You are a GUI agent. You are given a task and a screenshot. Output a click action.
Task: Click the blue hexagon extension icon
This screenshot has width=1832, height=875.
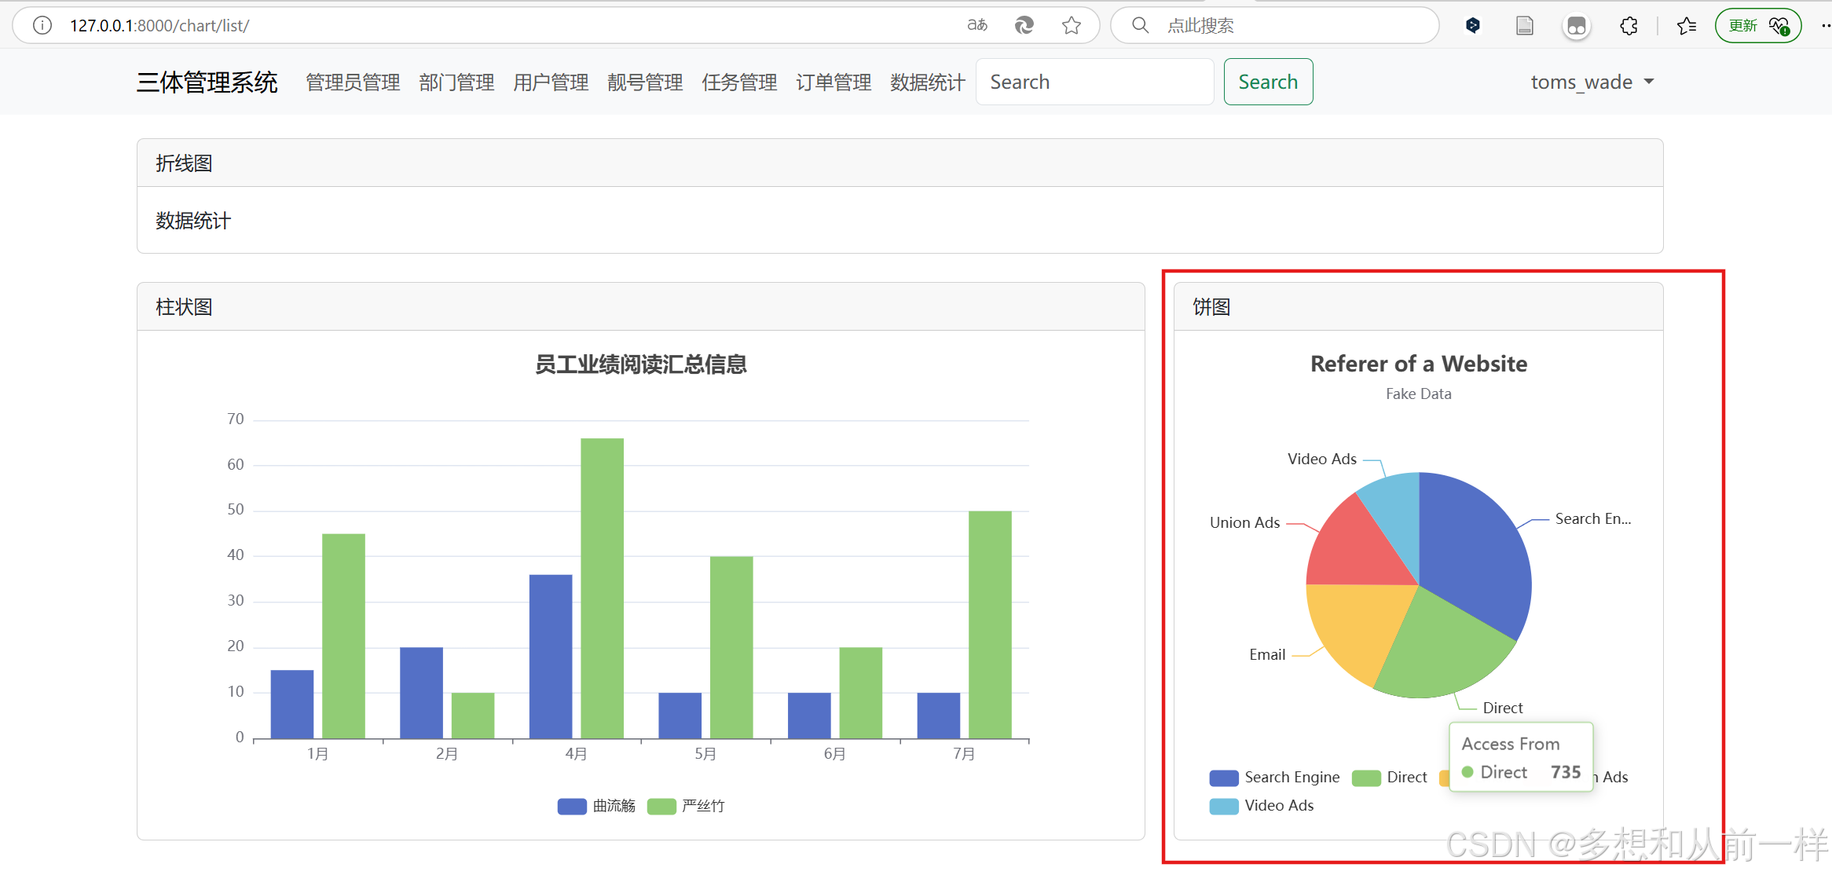tap(1473, 26)
